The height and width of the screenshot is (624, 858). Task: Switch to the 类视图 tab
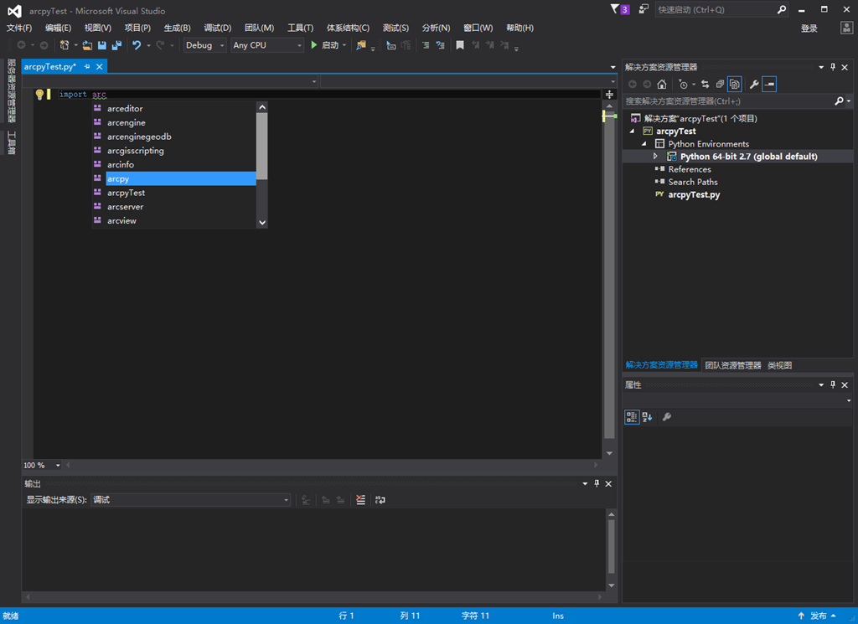779,365
